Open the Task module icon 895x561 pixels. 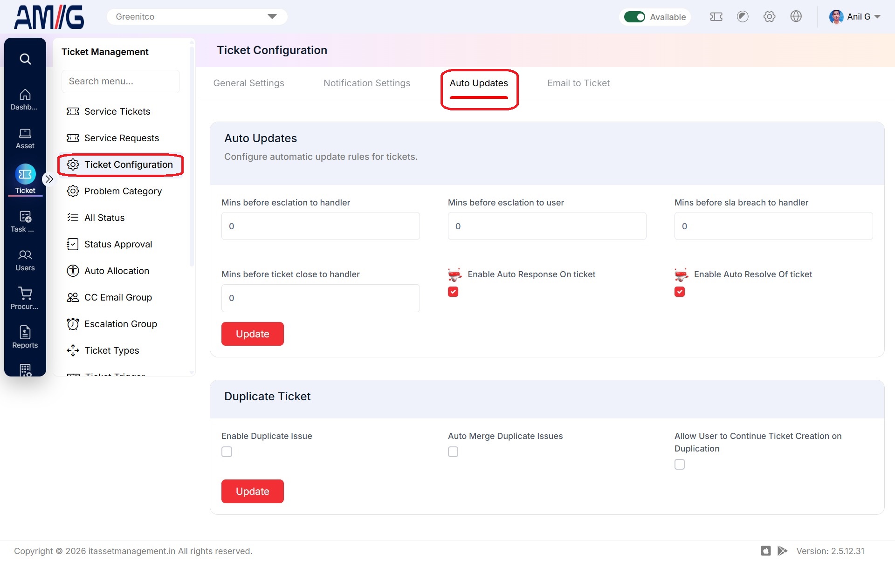pos(25,222)
